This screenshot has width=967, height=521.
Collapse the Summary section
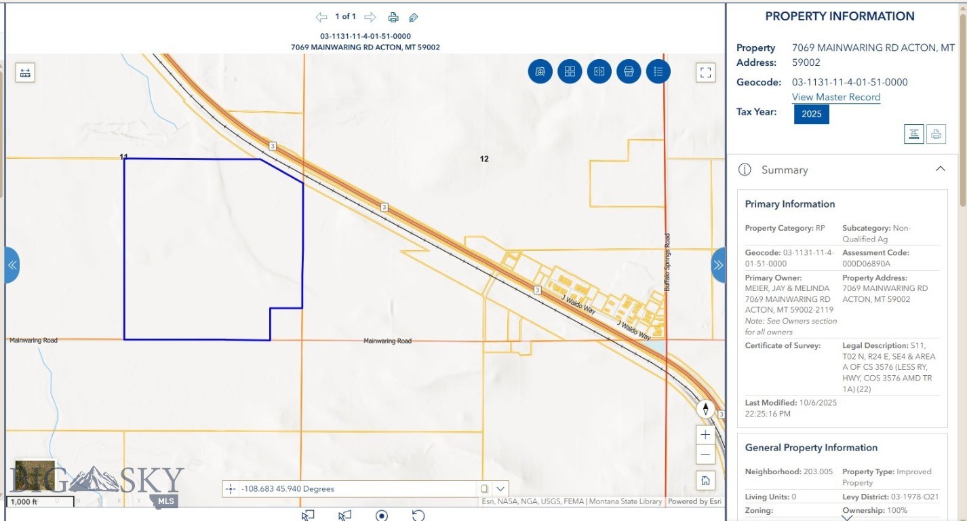(940, 169)
